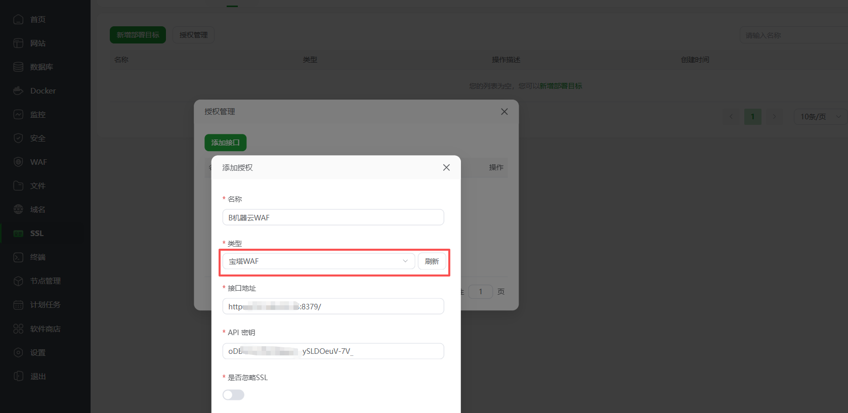Click the 操作描述 column header

point(506,60)
